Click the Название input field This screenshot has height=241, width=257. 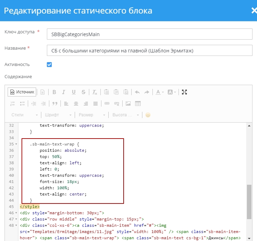pyautogui.click(x=149, y=50)
